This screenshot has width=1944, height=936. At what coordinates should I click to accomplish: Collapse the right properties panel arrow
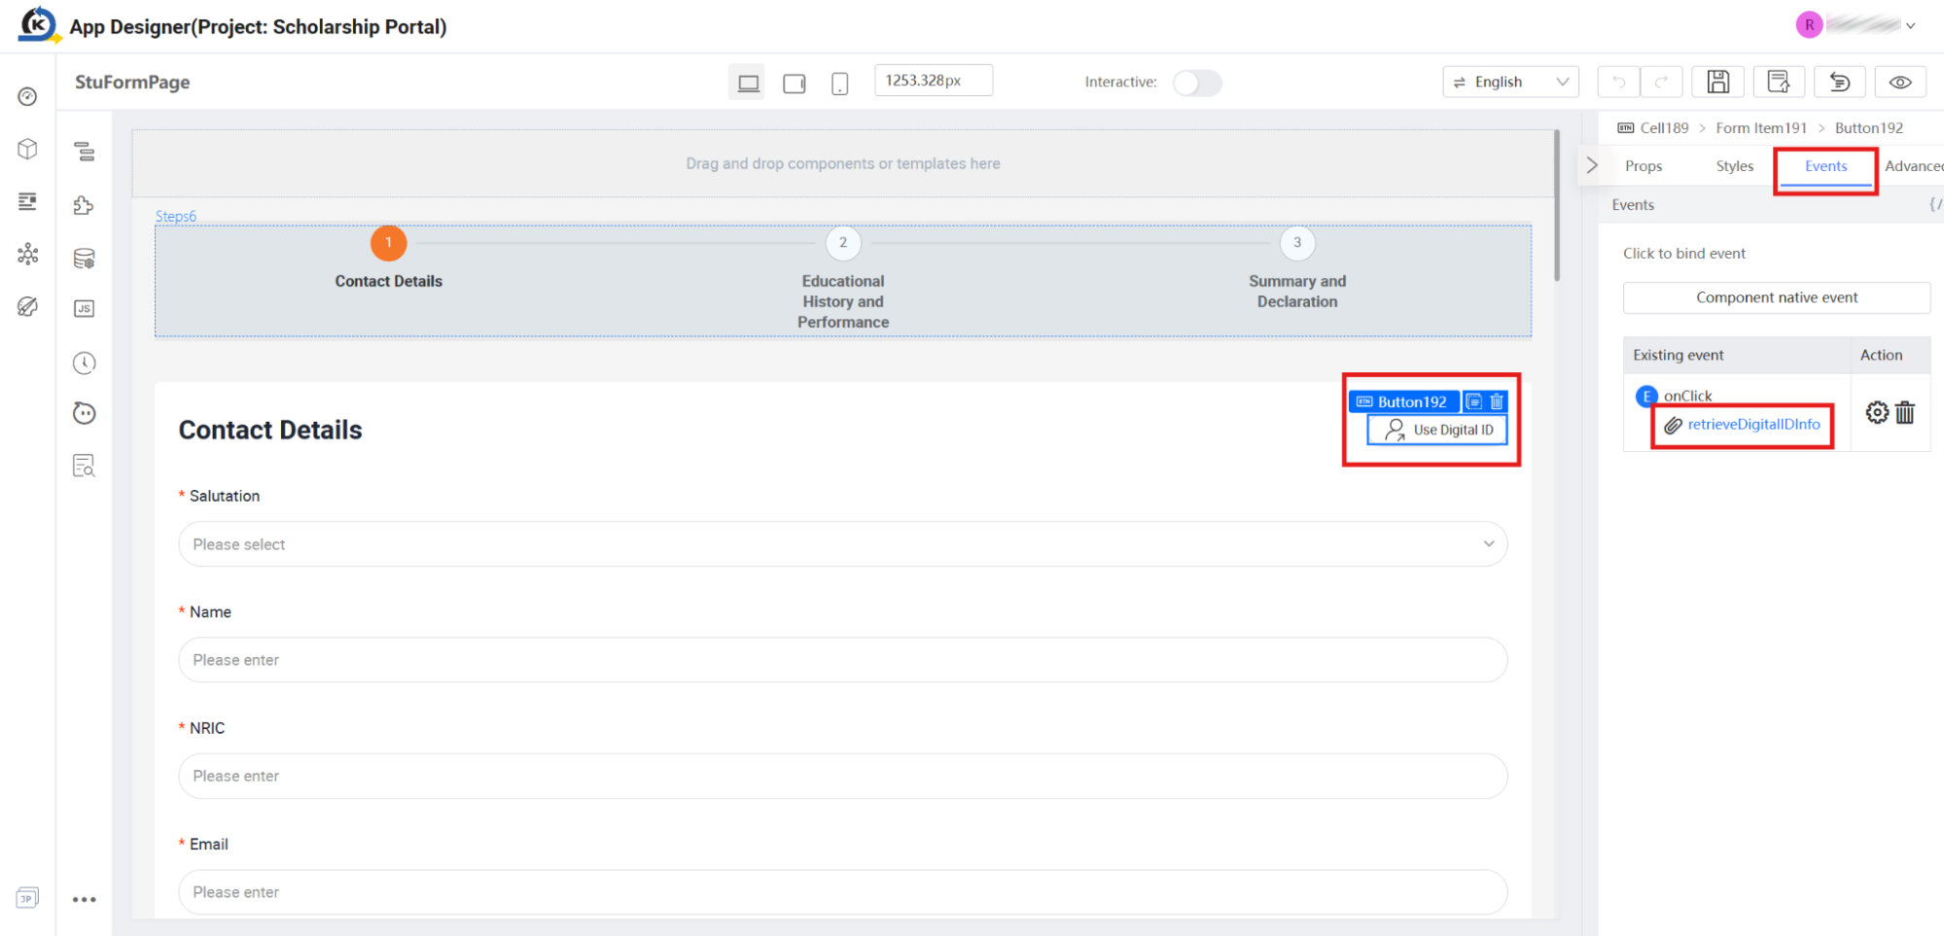tap(1591, 165)
